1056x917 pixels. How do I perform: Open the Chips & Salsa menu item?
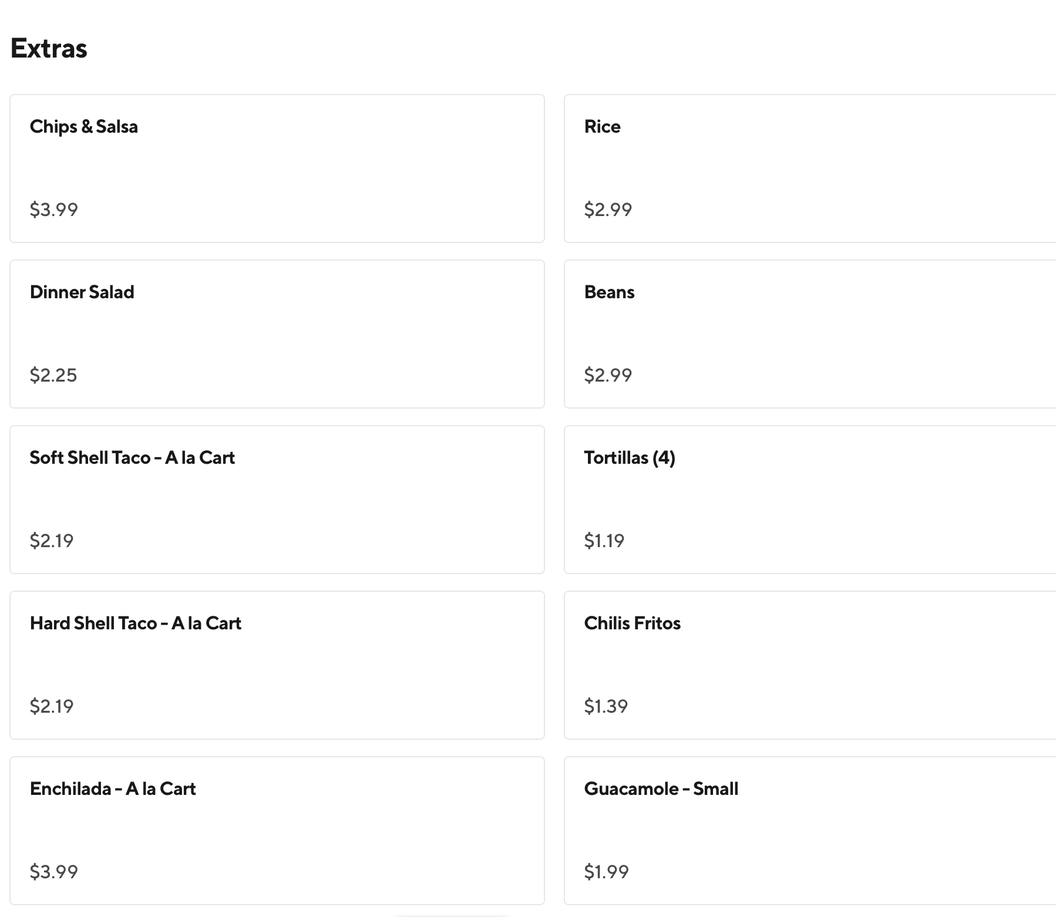(x=277, y=168)
